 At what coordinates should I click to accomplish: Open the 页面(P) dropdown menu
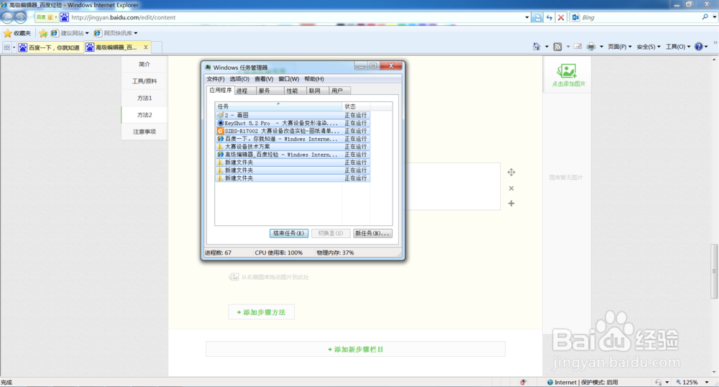[x=620, y=47]
